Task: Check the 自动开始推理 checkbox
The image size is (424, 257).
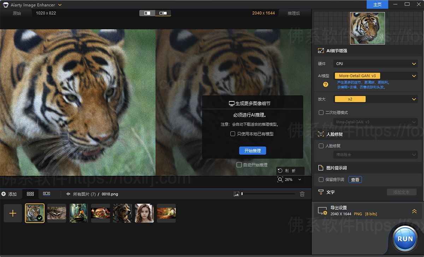Action: click(239, 165)
